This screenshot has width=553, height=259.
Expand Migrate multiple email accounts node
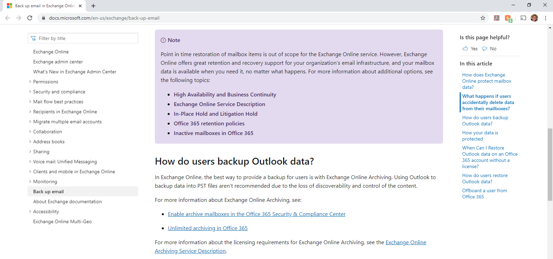point(30,122)
